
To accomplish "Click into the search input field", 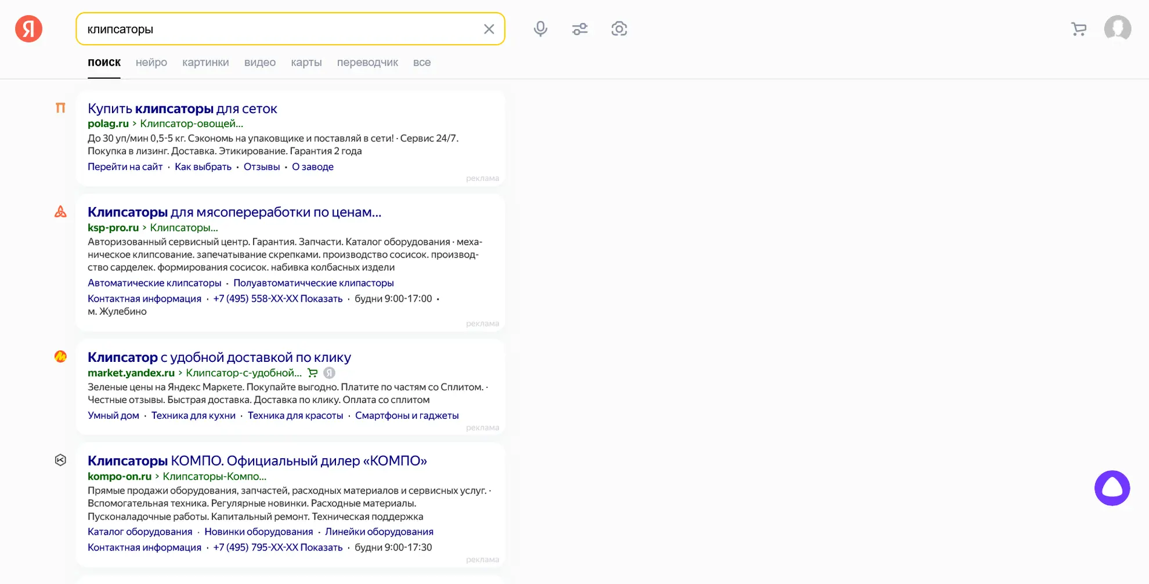I will [x=279, y=29].
